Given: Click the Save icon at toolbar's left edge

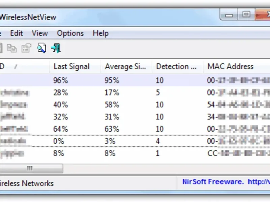Looking at the screenshot, I should [1, 48].
